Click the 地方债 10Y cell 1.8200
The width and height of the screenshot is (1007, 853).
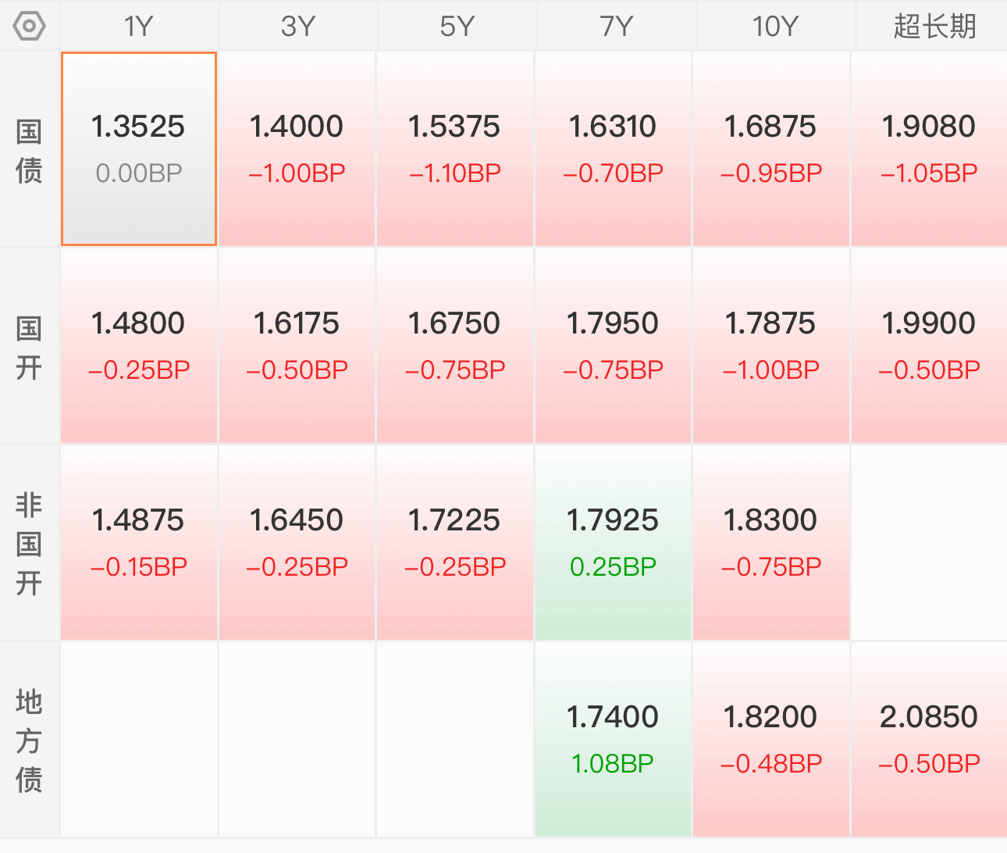pyautogui.click(x=770, y=740)
